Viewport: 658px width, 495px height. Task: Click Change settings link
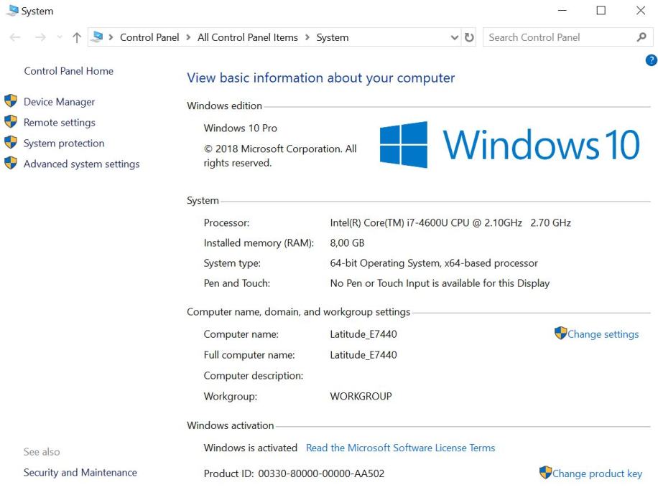pos(603,334)
